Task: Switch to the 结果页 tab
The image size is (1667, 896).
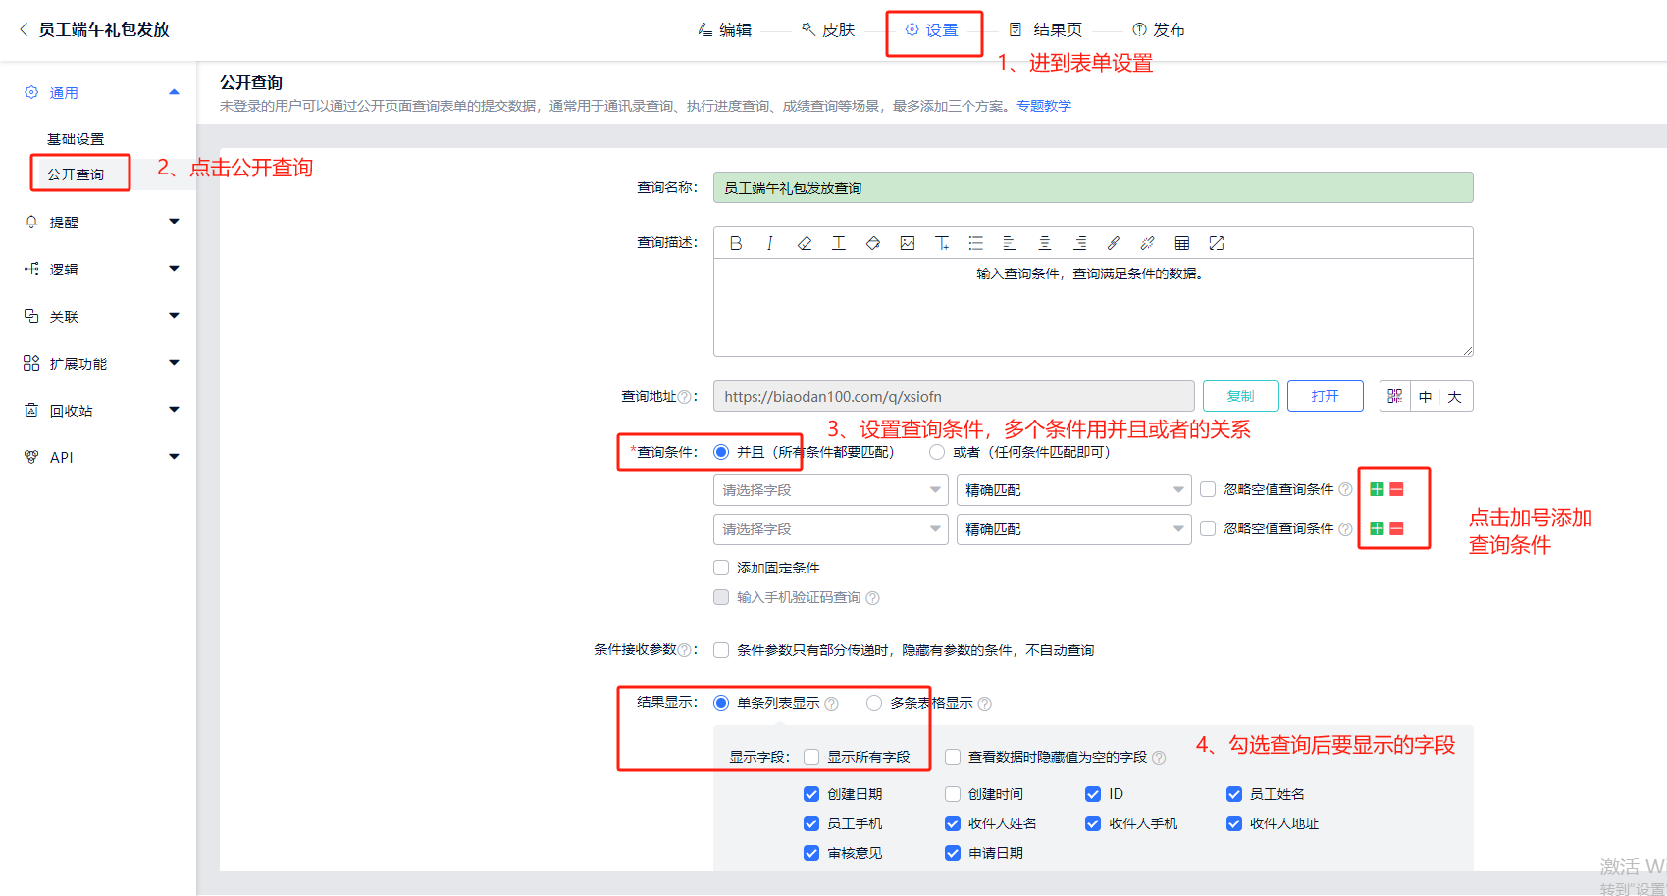Action: [1046, 30]
